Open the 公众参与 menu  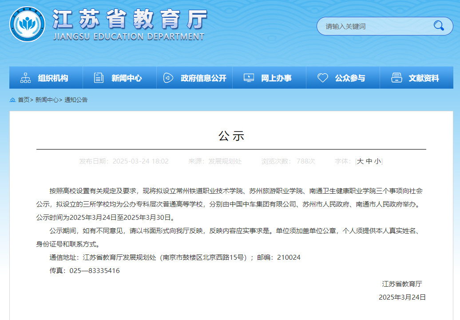pyautogui.click(x=343, y=78)
